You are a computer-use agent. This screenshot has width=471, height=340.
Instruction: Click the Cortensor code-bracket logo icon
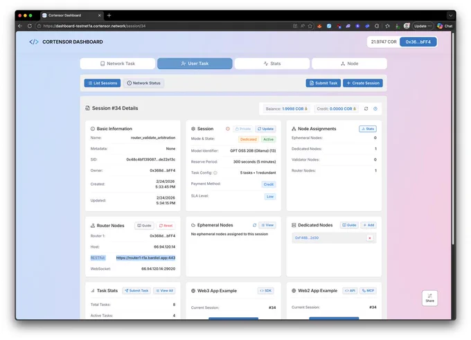point(34,42)
